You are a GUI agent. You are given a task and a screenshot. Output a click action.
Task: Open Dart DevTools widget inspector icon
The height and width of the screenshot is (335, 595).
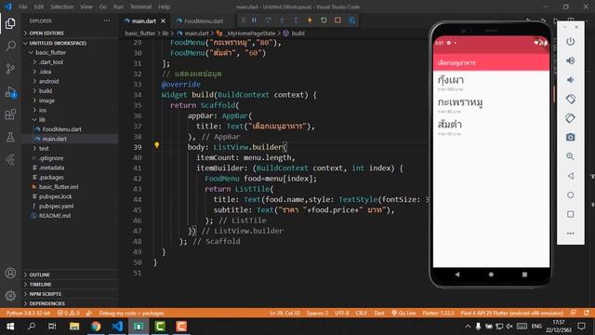pyautogui.click(x=351, y=20)
